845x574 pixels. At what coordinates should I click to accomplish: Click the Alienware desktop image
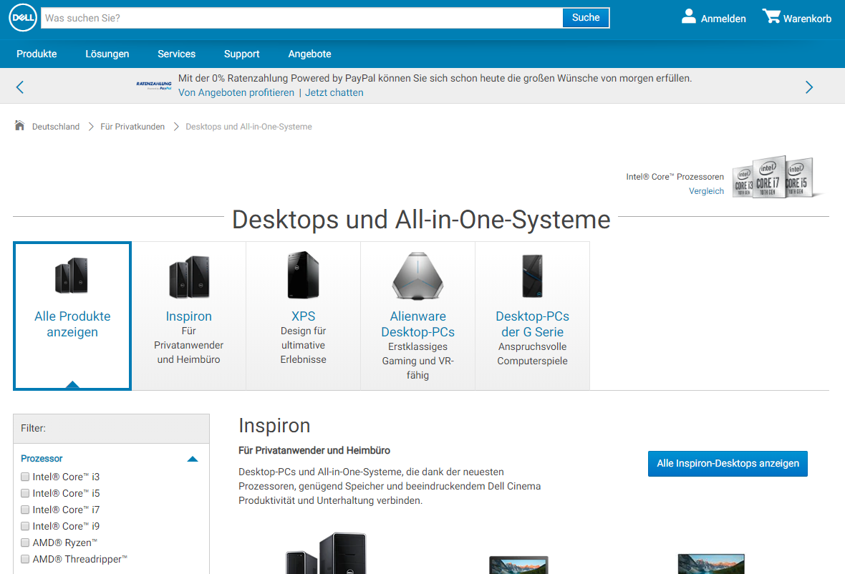click(417, 276)
